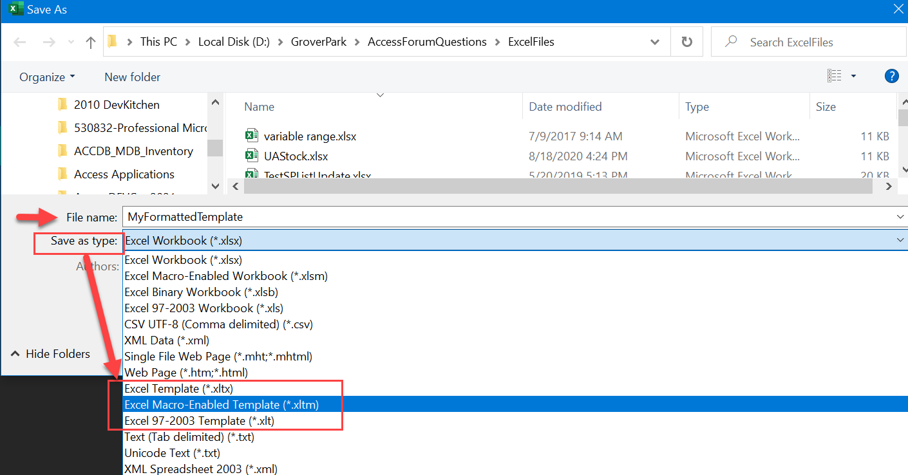Choose Single File Web Page option

515,357
